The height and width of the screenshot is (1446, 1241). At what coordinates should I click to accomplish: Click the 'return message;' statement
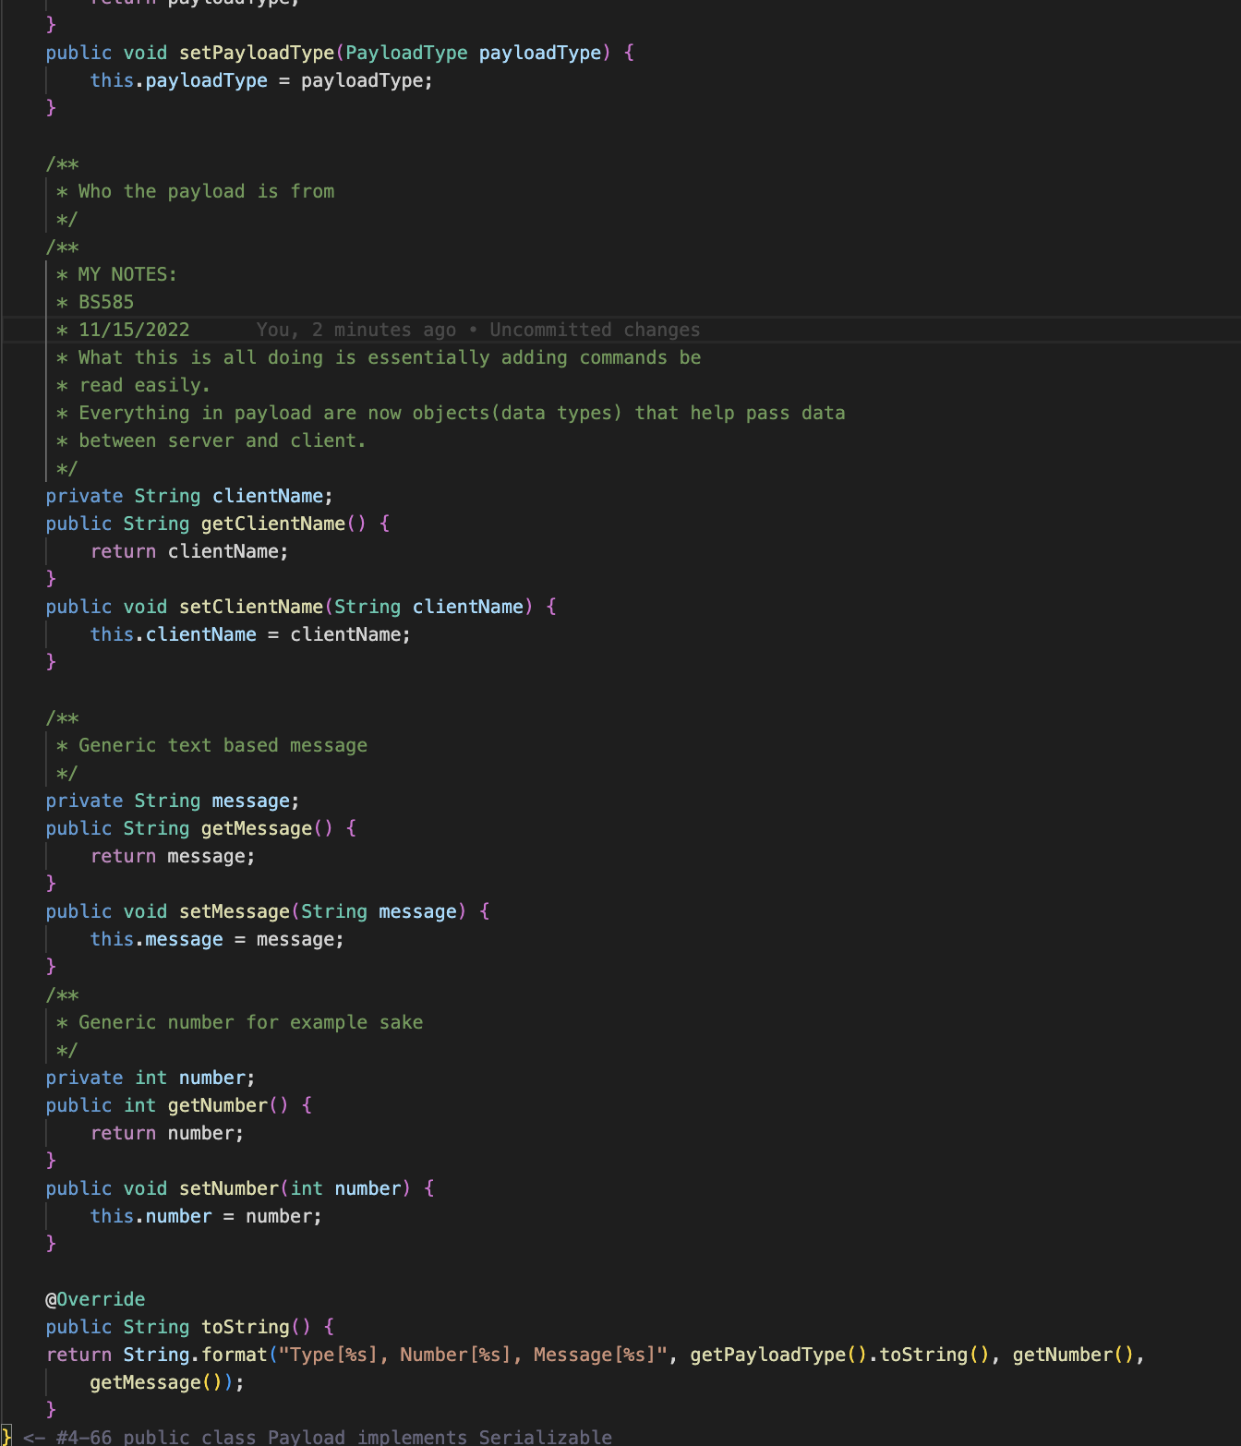173,856
